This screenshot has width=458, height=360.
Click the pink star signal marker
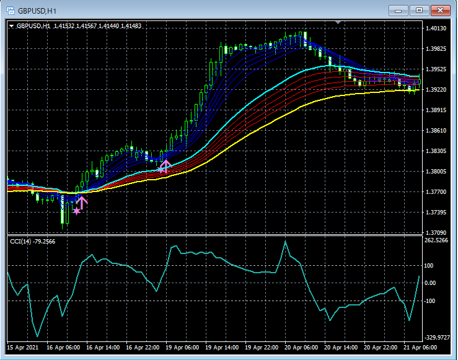tap(76, 211)
